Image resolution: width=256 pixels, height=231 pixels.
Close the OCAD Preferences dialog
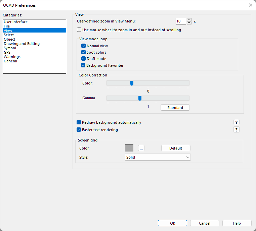[250, 5]
